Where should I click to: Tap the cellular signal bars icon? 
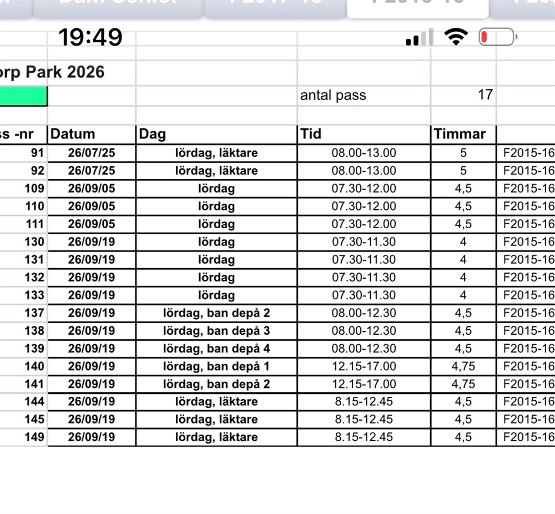[420, 38]
